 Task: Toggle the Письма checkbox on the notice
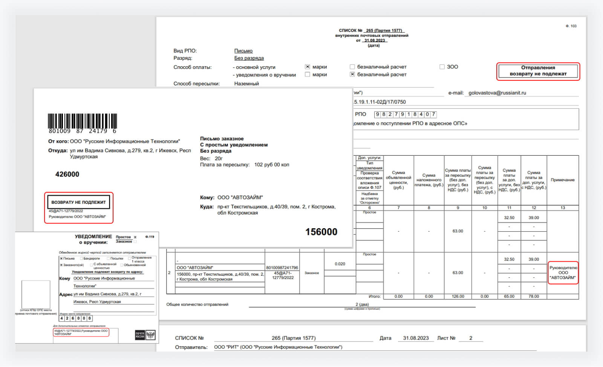[x=61, y=258]
